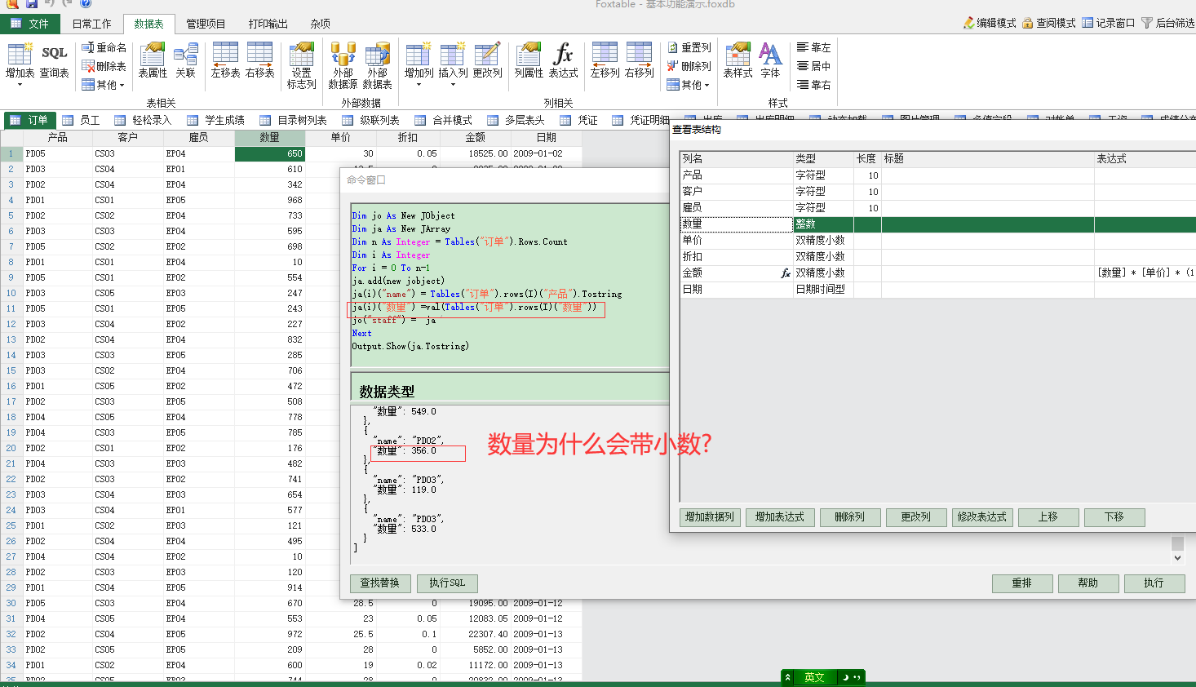The image size is (1196, 687).
Task: Click the 执行 button in command window
Action: point(1154,583)
